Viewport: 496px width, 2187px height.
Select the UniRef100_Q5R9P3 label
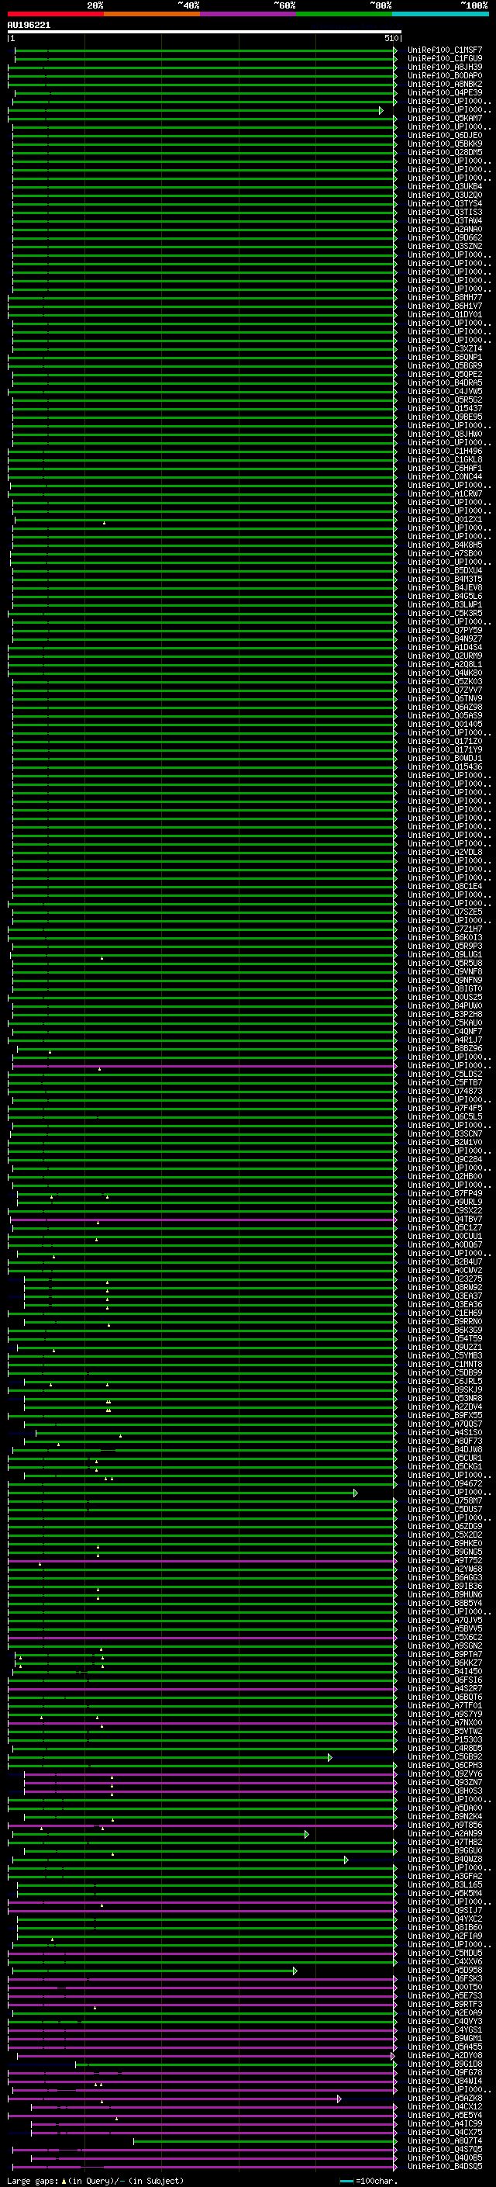point(445,946)
